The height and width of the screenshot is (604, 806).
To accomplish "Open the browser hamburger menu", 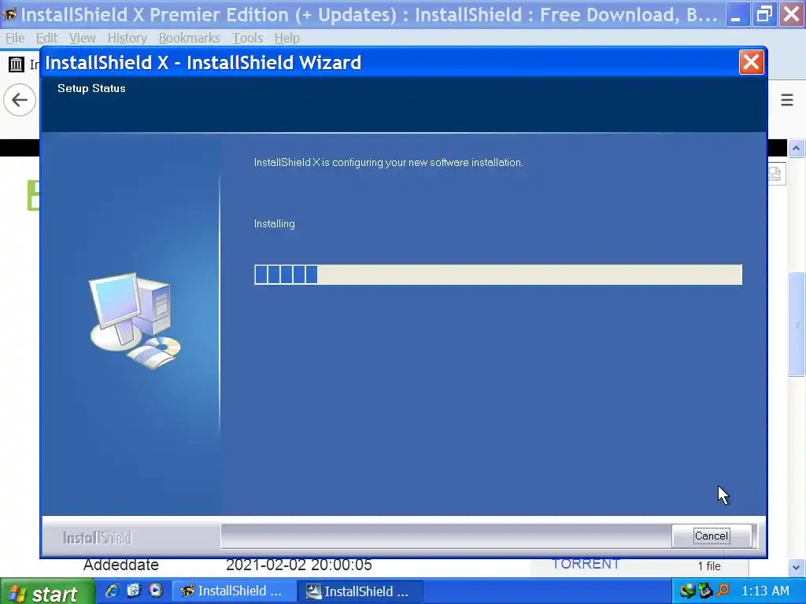I will pos(786,100).
